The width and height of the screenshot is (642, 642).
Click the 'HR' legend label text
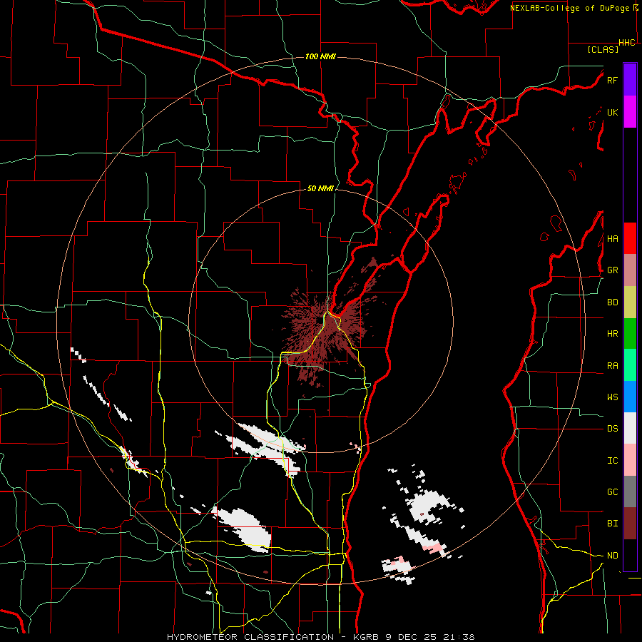(x=612, y=334)
